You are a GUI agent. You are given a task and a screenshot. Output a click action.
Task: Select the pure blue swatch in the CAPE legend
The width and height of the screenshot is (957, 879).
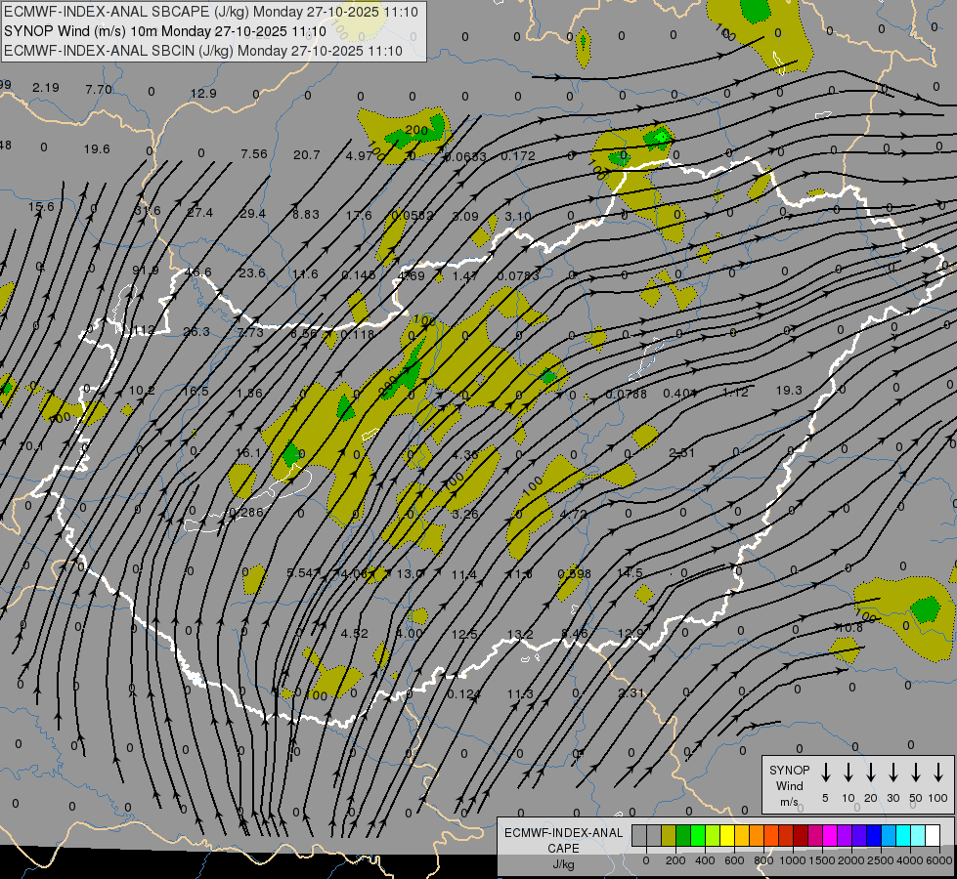click(873, 836)
